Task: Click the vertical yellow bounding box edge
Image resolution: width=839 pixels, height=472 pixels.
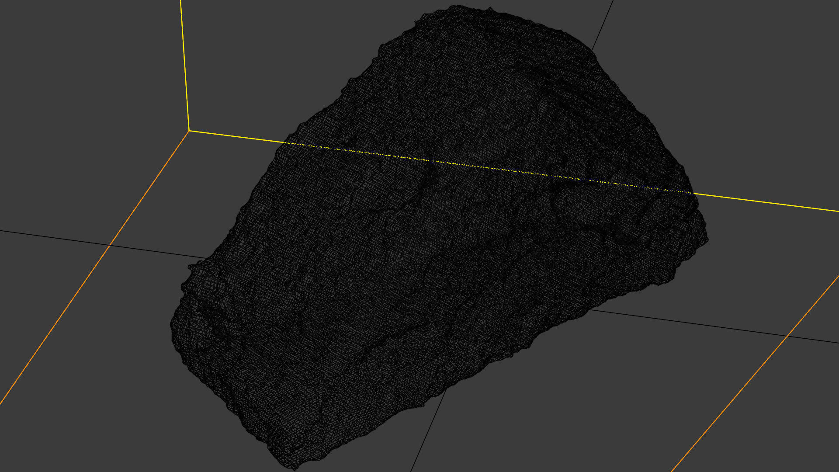Action: coord(184,66)
